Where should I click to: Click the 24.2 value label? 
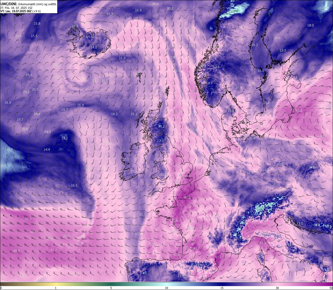[26, 92]
